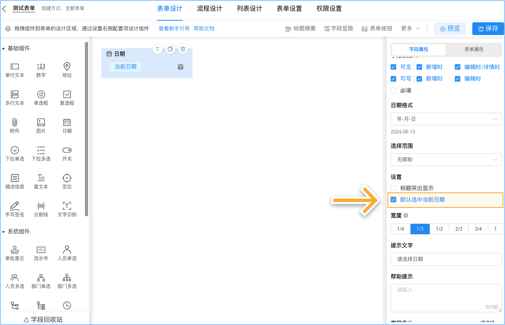Open the 表单属性 tab

tap(474, 49)
